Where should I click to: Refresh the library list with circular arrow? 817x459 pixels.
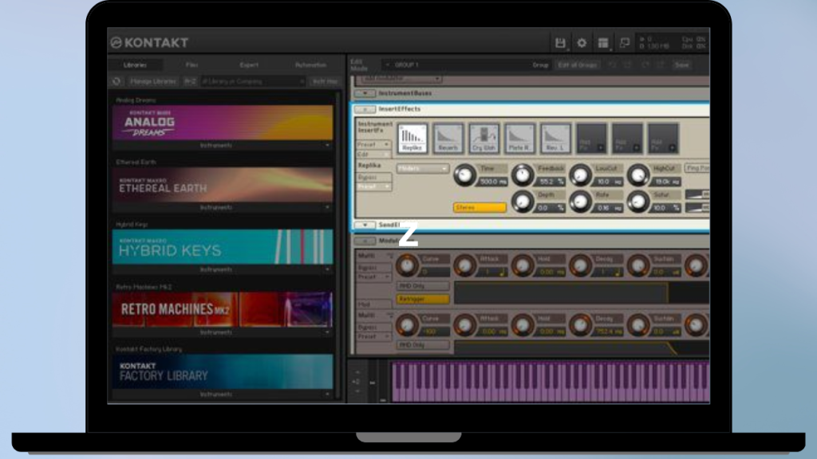116,81
